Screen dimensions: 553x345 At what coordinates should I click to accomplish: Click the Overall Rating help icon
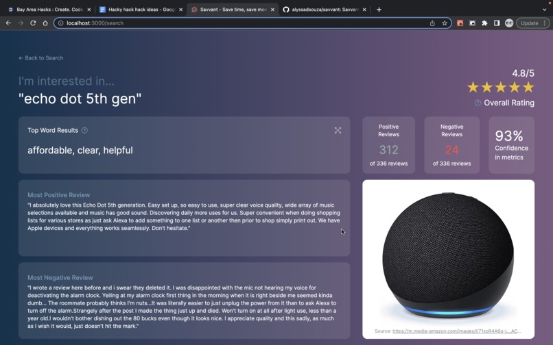[478, 103]
